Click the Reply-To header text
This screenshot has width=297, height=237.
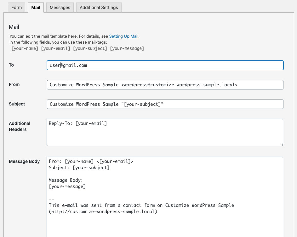77,123
